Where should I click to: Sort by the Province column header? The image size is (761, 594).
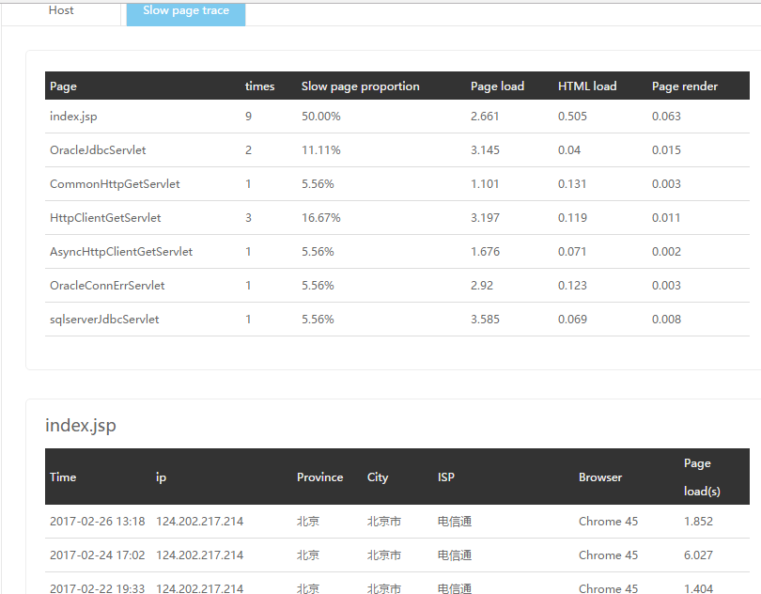(319, 477)
